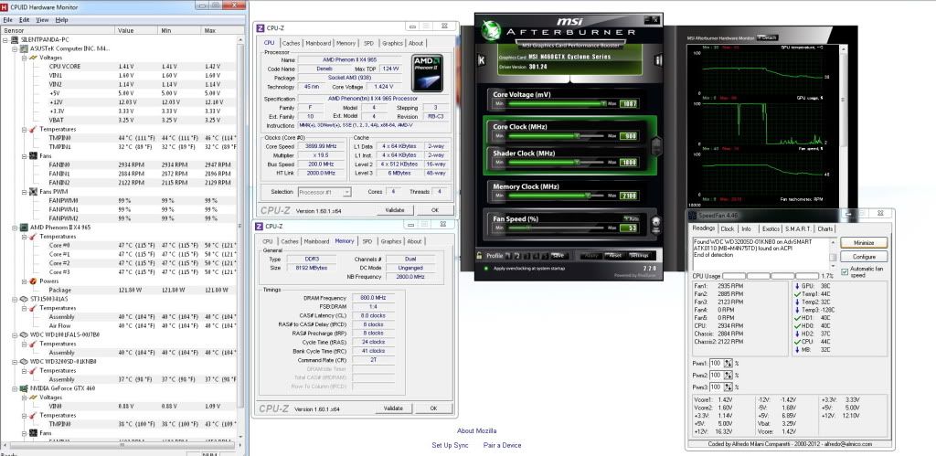Click the top CPU-Z window title icon
The image size is (936, 456).
[261, 27]
